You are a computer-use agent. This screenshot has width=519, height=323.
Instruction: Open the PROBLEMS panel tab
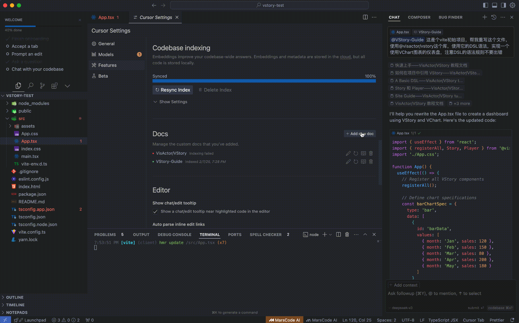[105, 235]
